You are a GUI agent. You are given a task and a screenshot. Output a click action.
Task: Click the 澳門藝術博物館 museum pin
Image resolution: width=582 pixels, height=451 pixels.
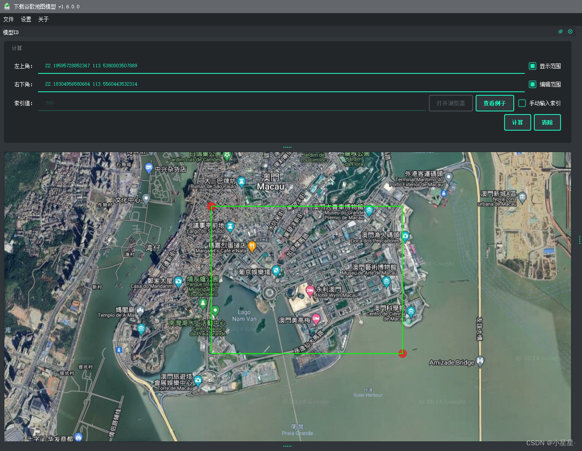click(x=386, y=282)
